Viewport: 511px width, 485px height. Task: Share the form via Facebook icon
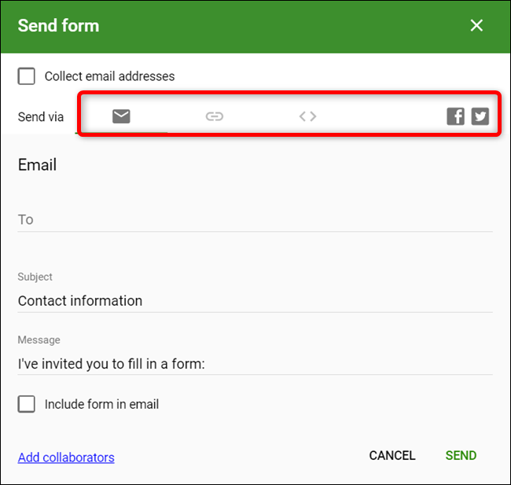point(455,116)
